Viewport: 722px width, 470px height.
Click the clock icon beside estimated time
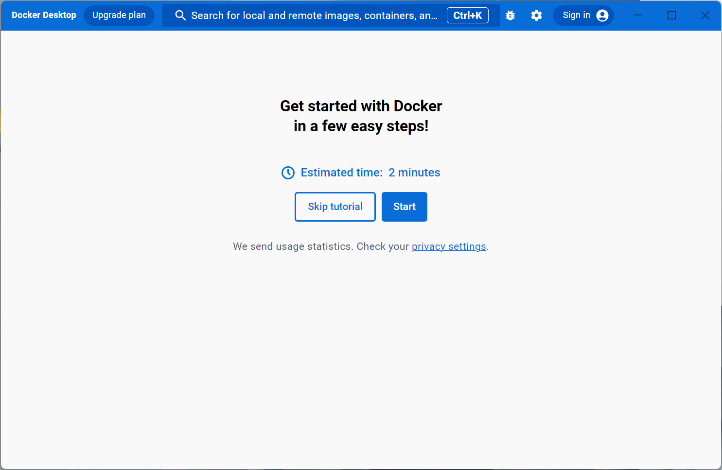pyautogui.click(x=288, y=173)
